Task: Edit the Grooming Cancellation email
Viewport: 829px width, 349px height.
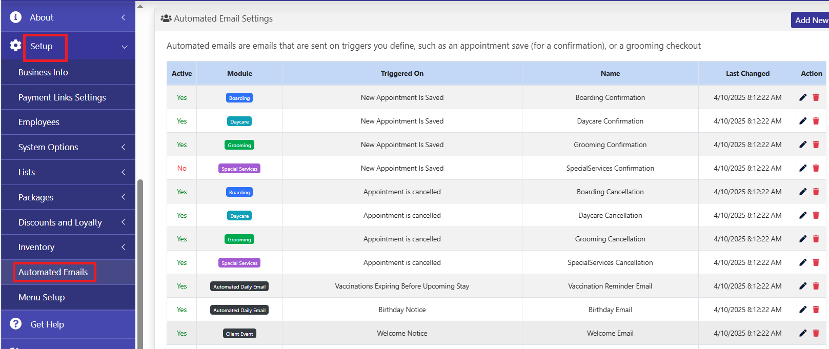Action: point(803,239)
